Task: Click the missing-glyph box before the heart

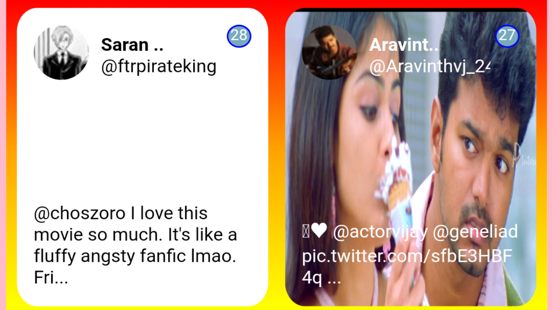Action: tap(305, 232)
